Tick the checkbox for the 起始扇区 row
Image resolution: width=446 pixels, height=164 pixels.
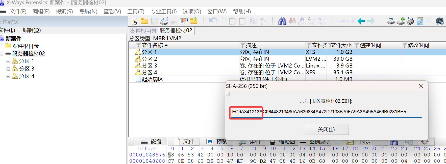pos(132,79)
